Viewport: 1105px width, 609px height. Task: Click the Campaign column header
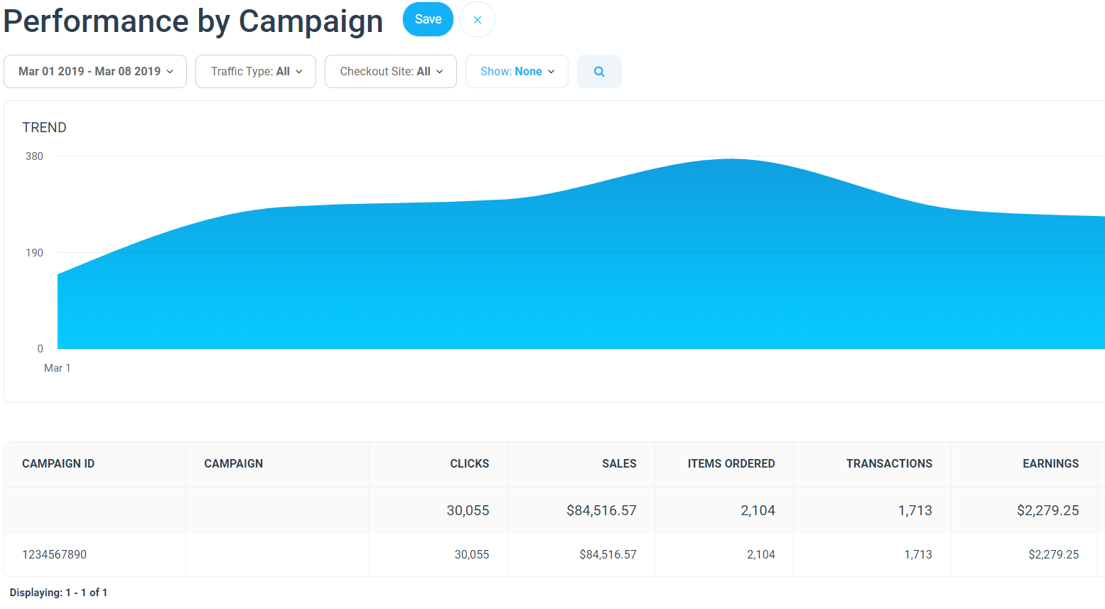click(x=233, y=464)
